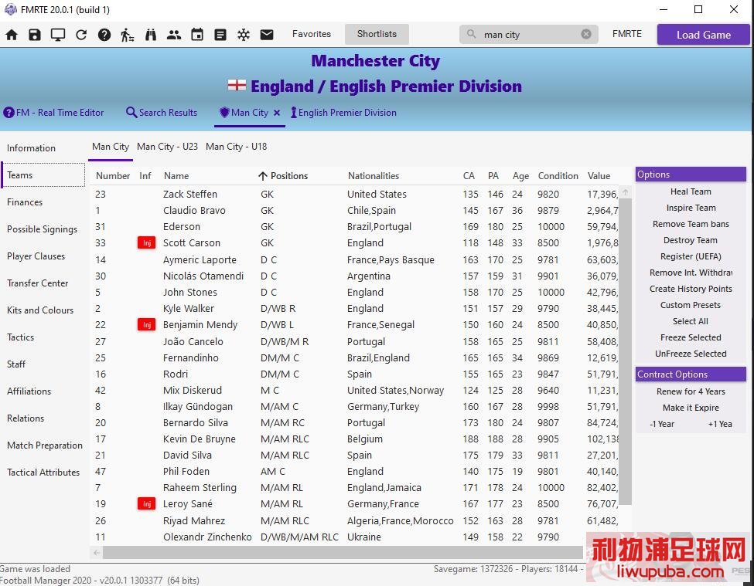Open Transfer Center section
The height and width of the screenshot is (586, 754).
pyautogui.click(x=38, y=283)
